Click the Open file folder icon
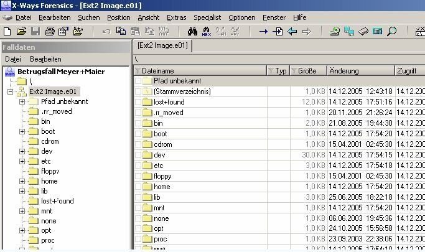This screenshot has width=425, height=252. pyautogui.click(x=21, y=32)
